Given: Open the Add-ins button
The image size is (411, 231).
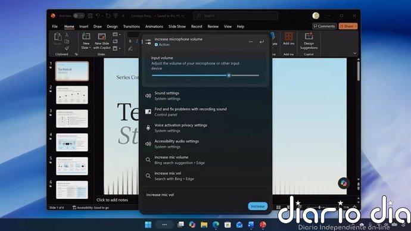Looking at the screenshot, I should click(288, 39).
